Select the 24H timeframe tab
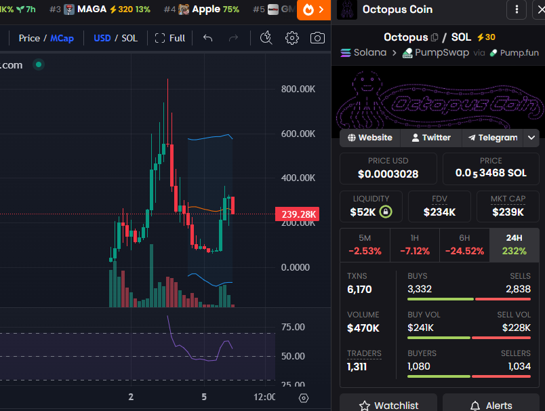This screenshot has height=411, width=545. [514, 245]
